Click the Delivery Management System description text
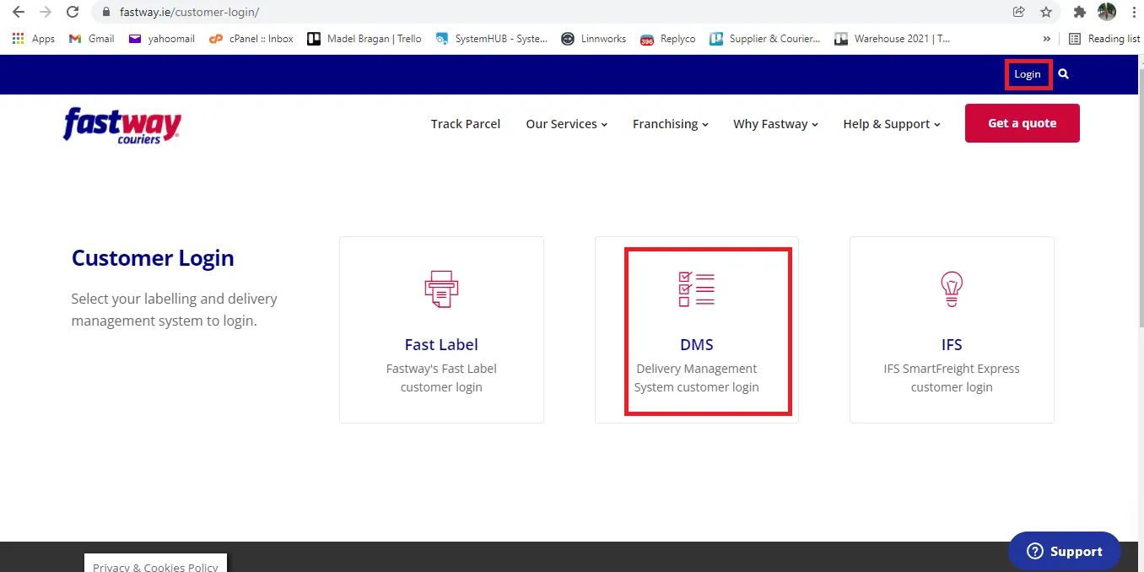This screenshot has height=572, width=1144. tap(697, 378)
